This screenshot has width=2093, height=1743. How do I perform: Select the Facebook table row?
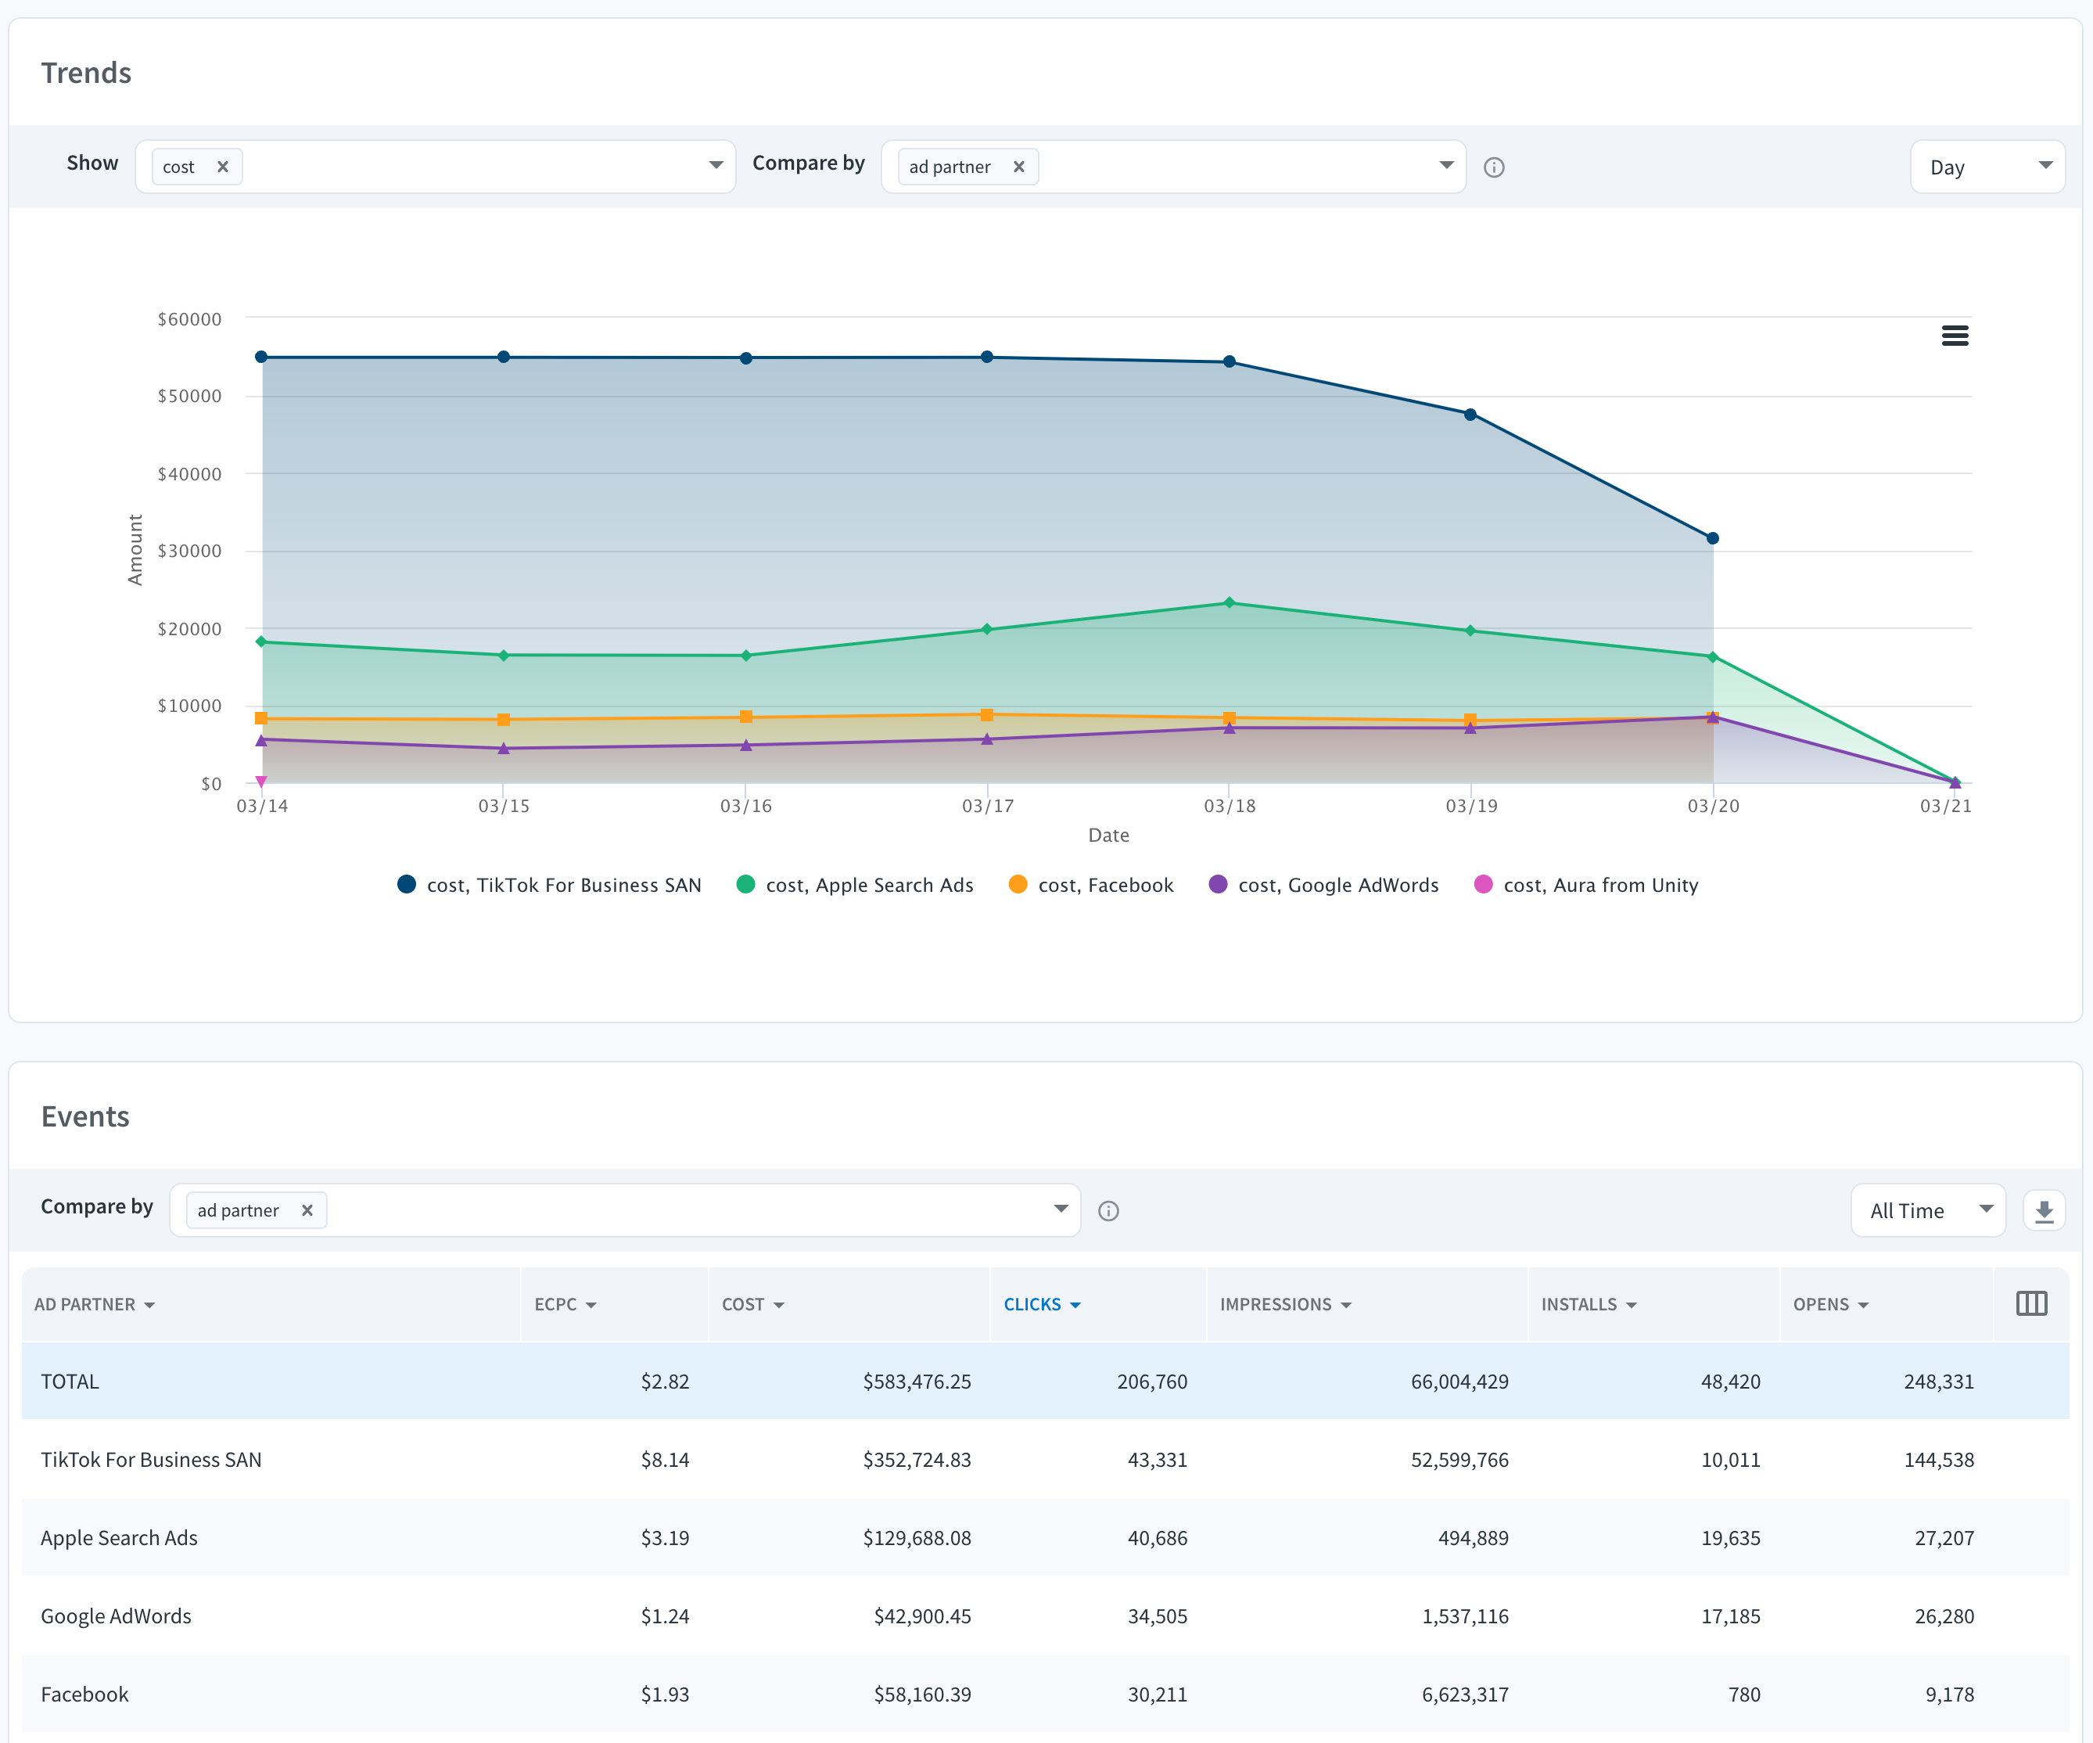tap(1046, 1694)
